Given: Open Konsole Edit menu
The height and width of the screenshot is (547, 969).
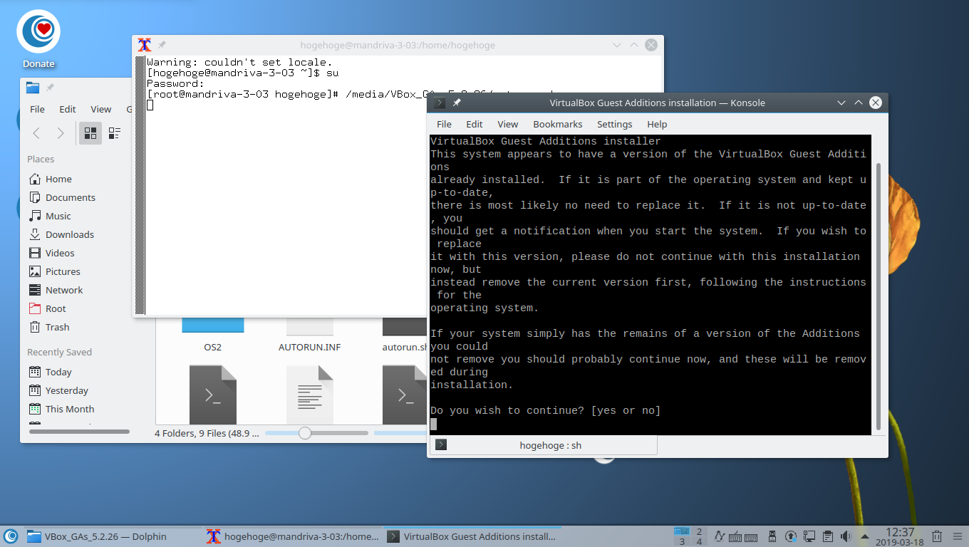Looking at the screenshot, I should click(475, 124).
